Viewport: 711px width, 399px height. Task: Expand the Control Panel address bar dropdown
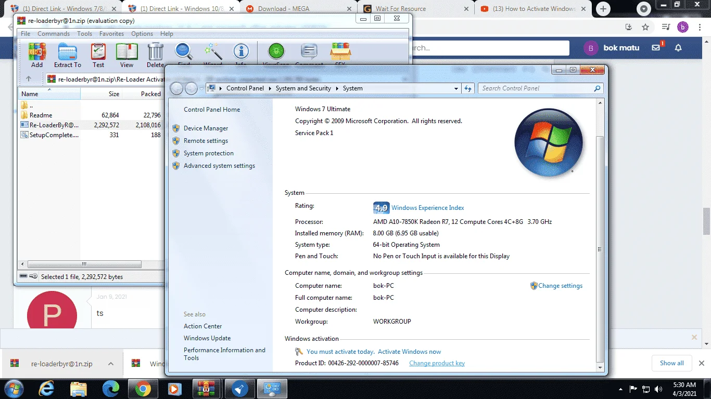(456, 88)
